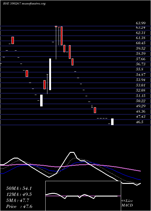151x211 pixels.
Task: Click the 63.24 price level label
Action: pyautogui.click(x=140, y=27)
